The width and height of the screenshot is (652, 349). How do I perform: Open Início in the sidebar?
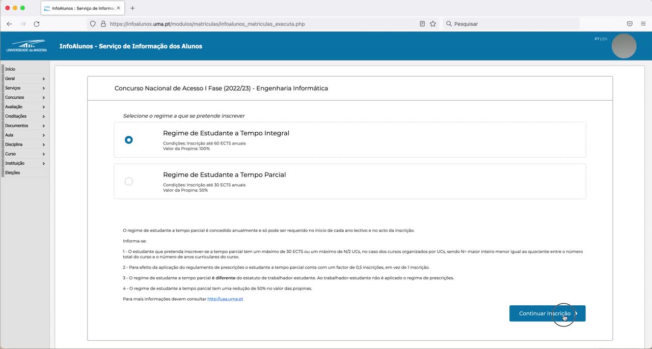pyautogui.click(x=10, y=69)
